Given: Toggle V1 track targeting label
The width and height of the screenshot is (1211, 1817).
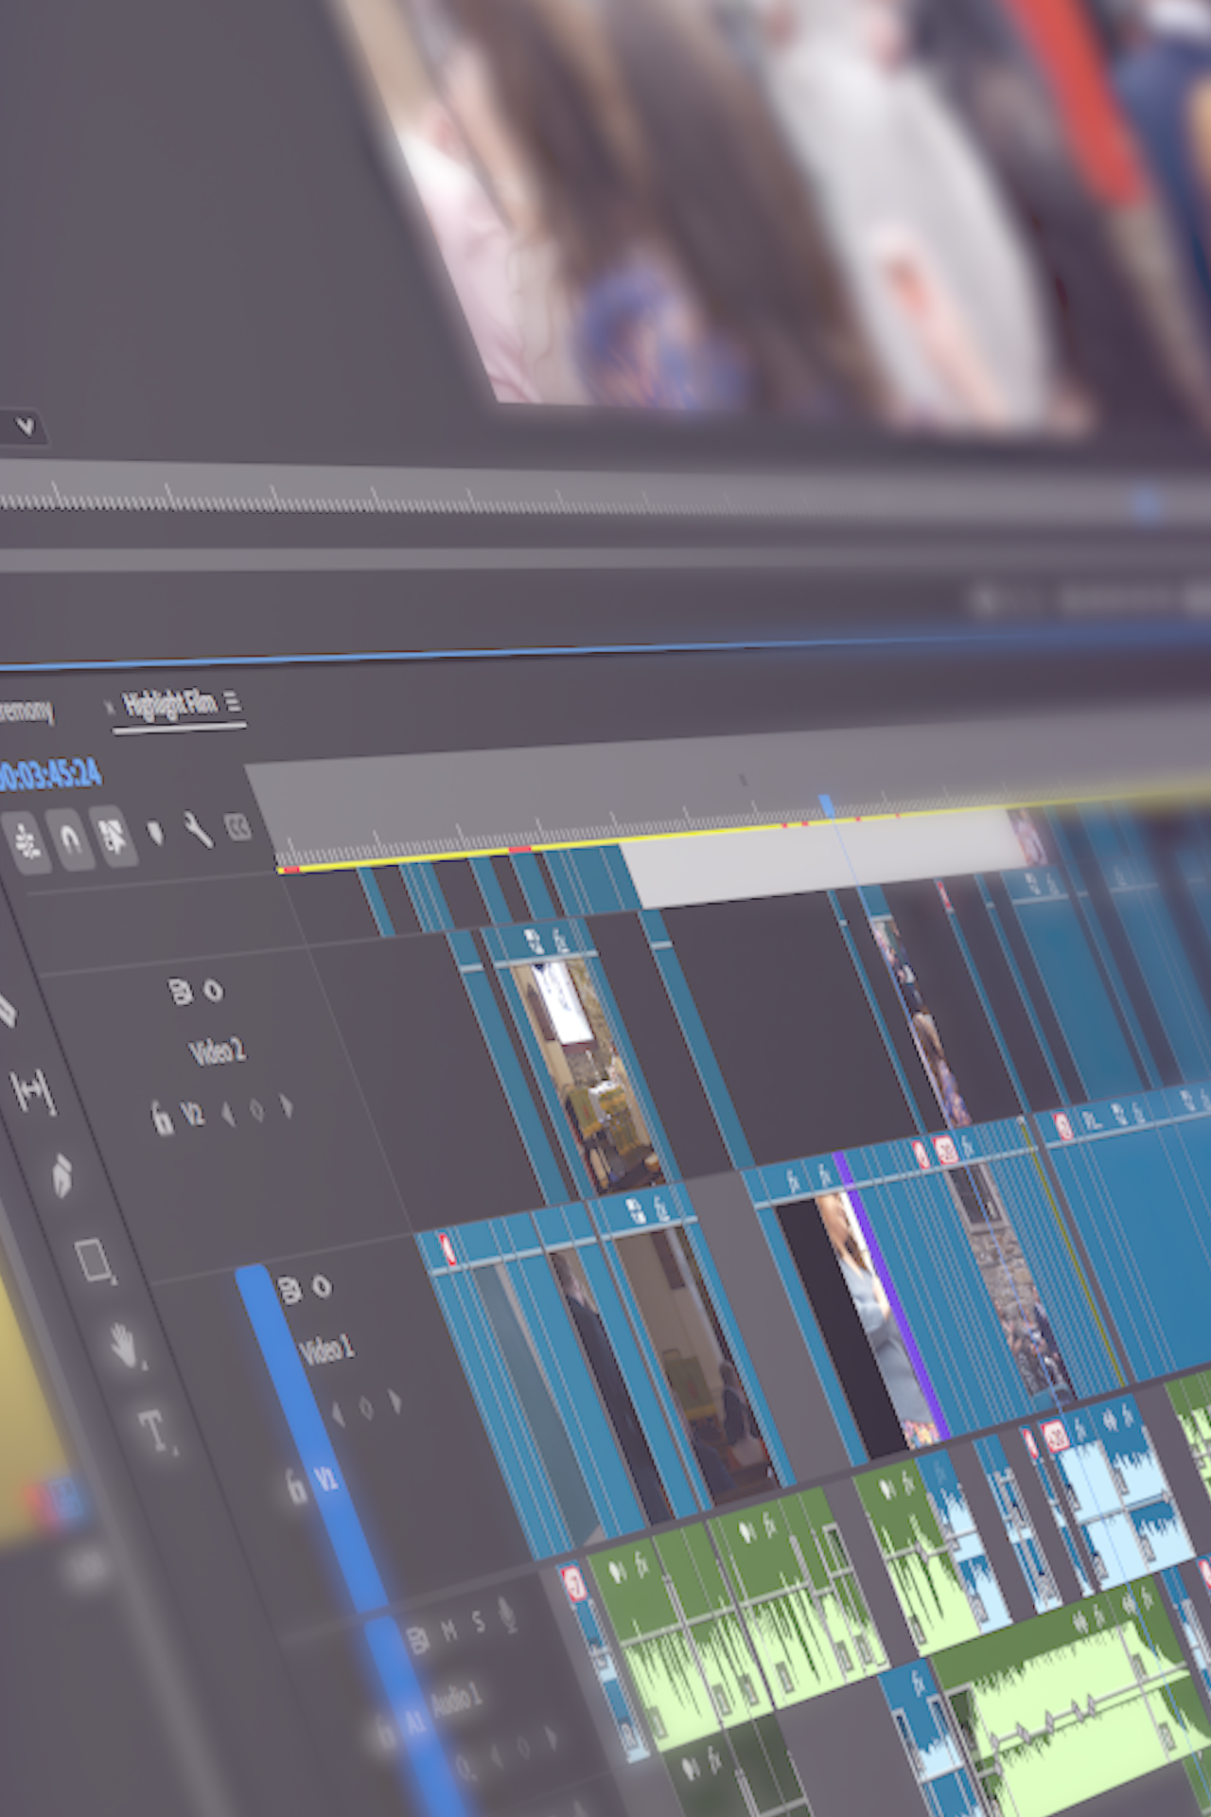Looking at the screenshot, I should 326,1478.
